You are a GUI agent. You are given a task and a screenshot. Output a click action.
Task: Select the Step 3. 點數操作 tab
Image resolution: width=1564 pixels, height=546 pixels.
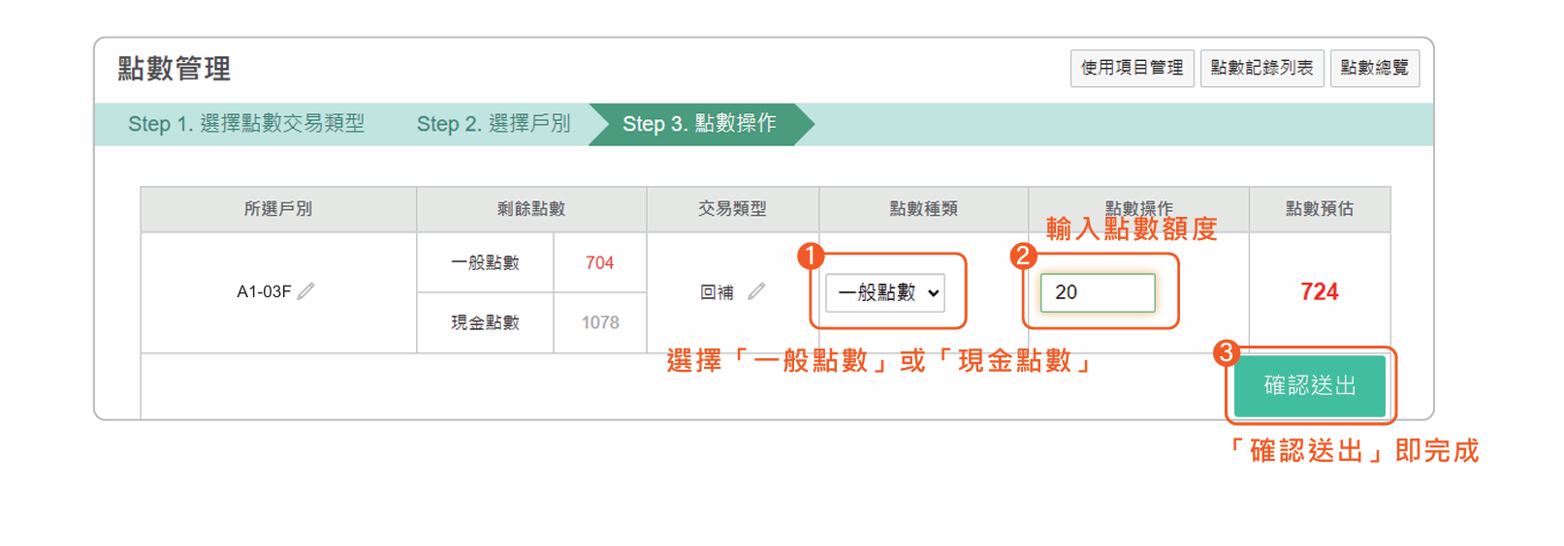pyautogui.click(x=700, y=124)
